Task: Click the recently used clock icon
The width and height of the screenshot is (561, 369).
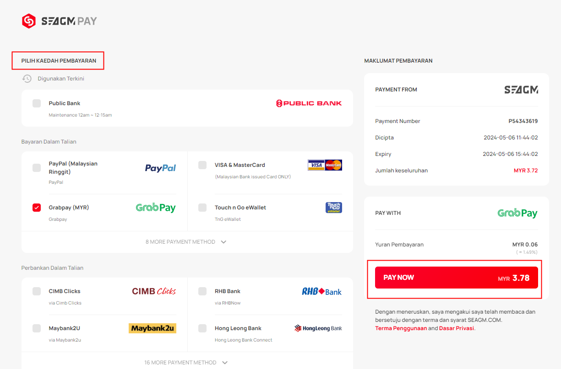Action: coord(27,79)
